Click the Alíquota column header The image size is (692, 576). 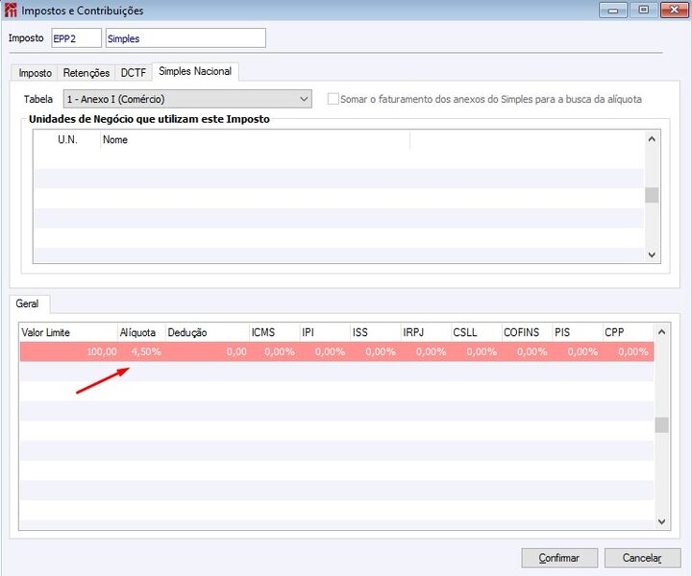pyautogui.click(x=141, y=332)
